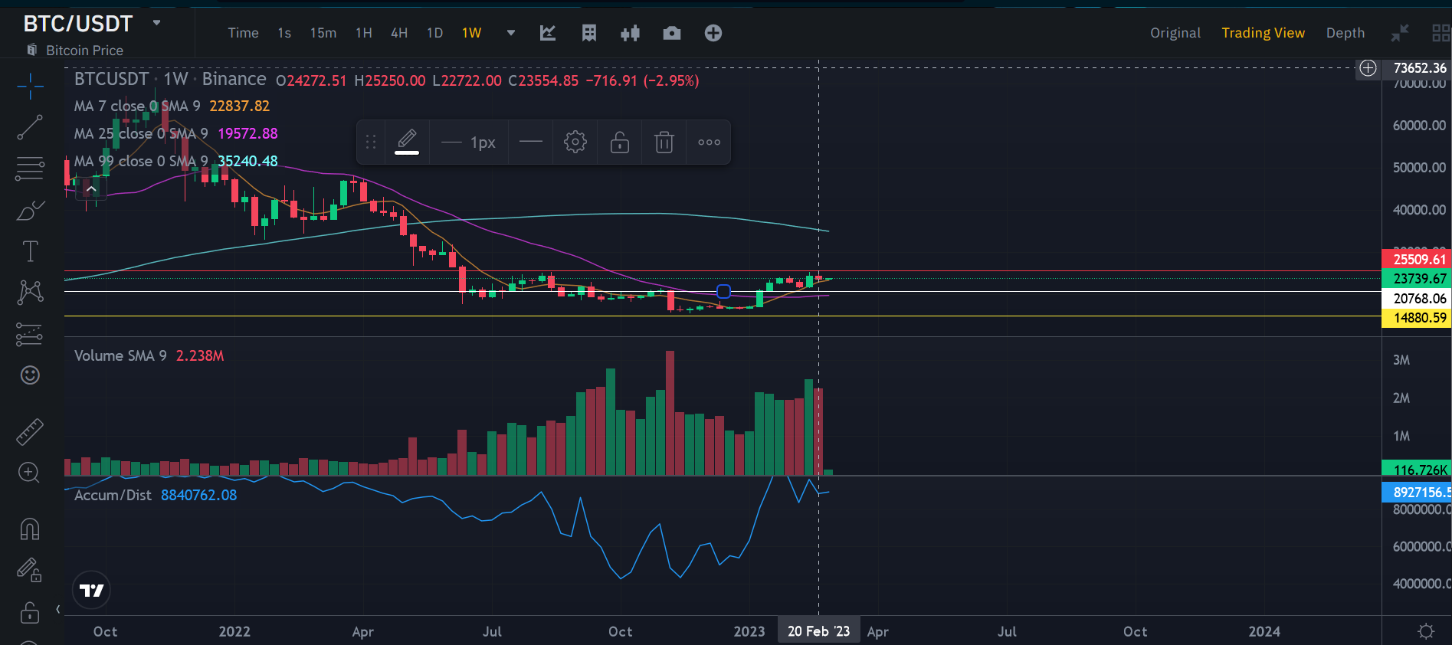Click the 14880.59 yellow price label
Viewport: 1452px width, 645px height.
click(1417, 318)
